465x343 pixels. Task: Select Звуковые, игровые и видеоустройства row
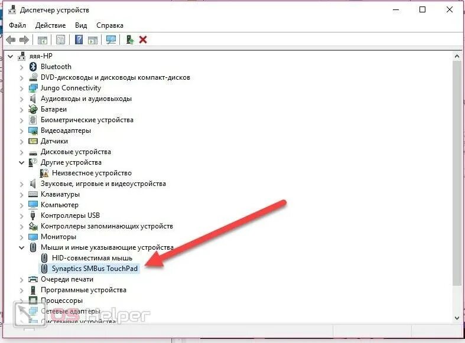(x=103, y=184)
